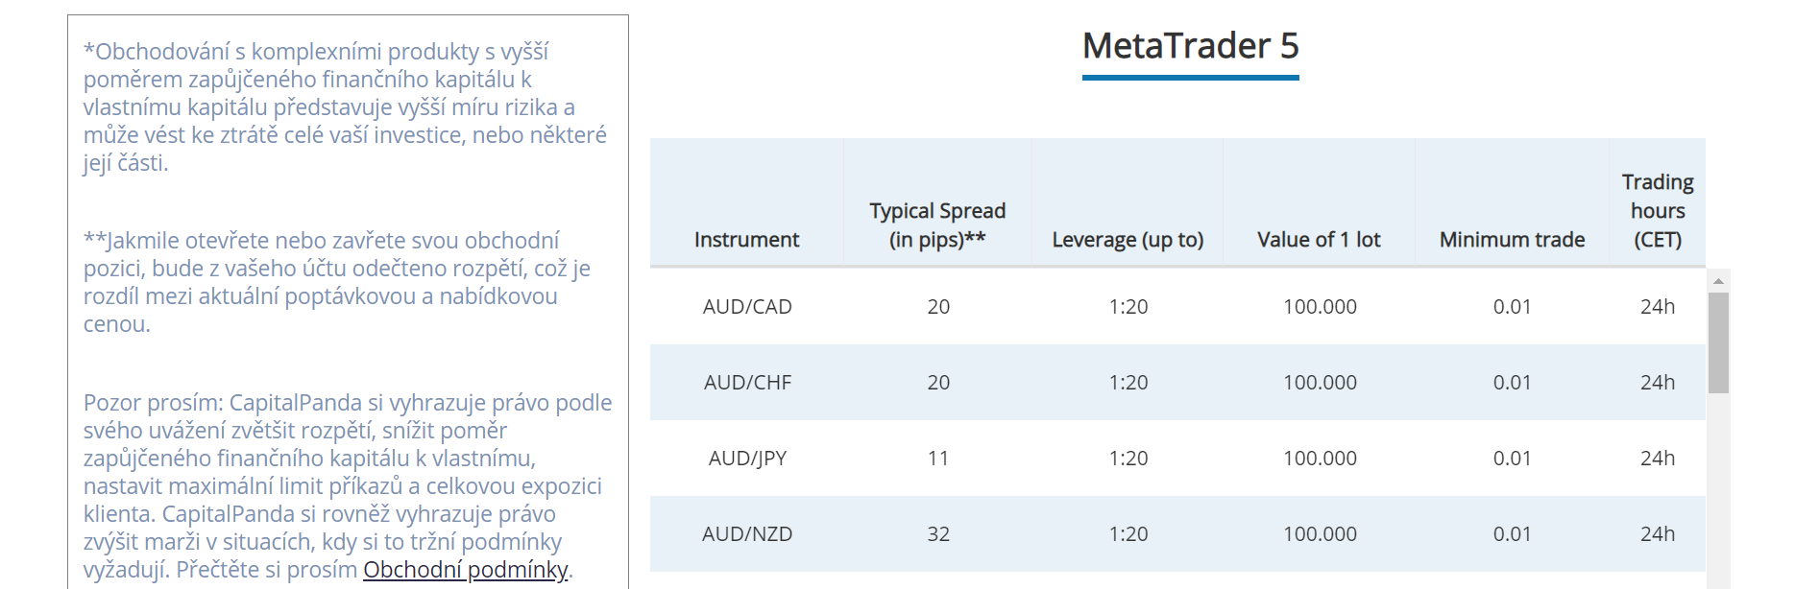Select the AUD/NZD instrument row
The width and height of the screenshot is (1819, 589).
(747, 534)
